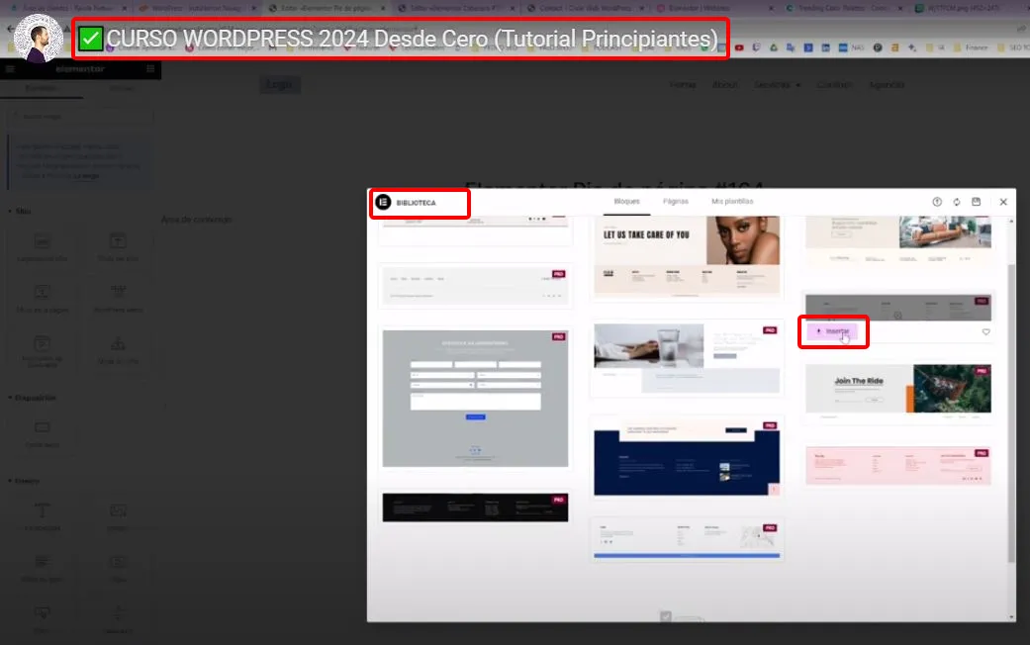Image resolution: width=1030 pixels, height=645 pixels.
Task: Click the YouTube channel avatar
Action: [39, 39]
